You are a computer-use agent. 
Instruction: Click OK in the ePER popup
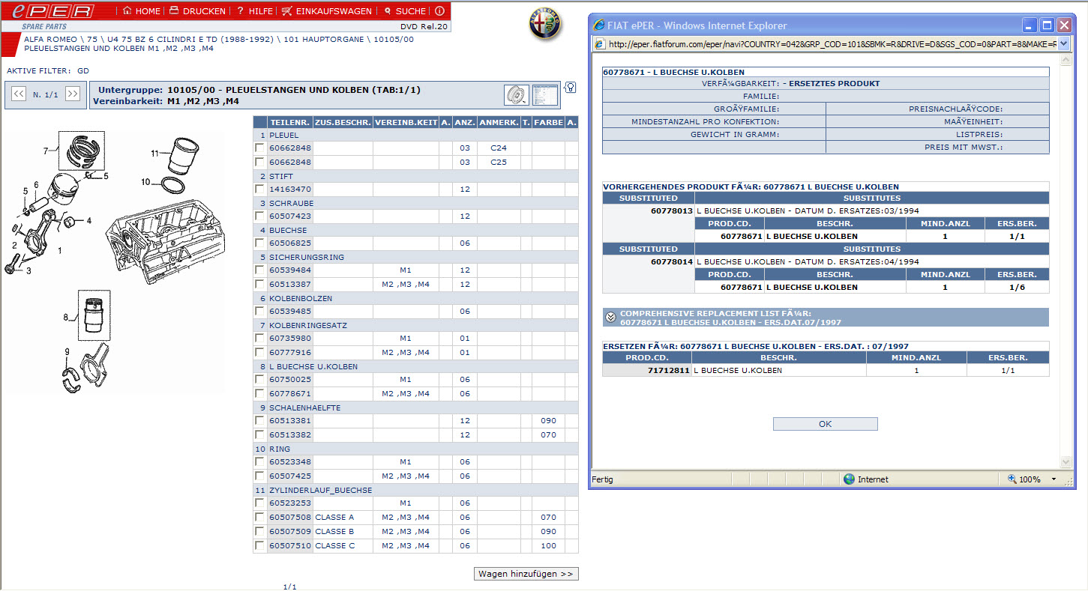(x=825, y=424)
